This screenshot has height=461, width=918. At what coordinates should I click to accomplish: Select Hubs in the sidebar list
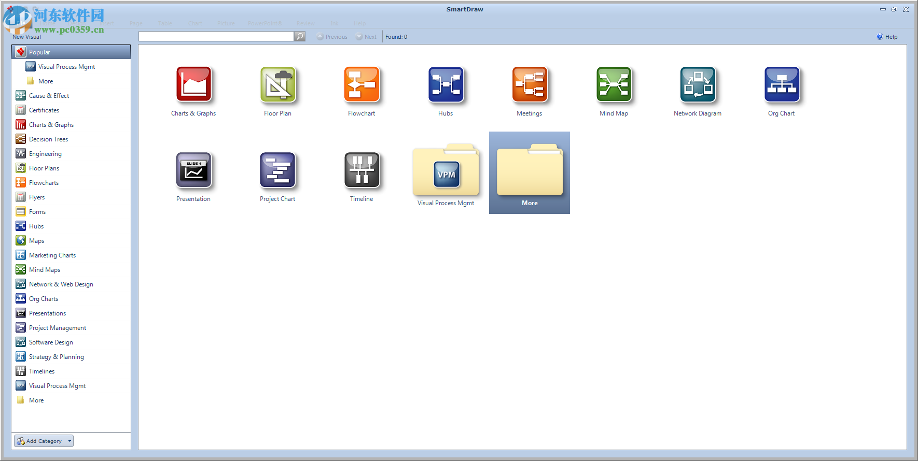[36, 226]
